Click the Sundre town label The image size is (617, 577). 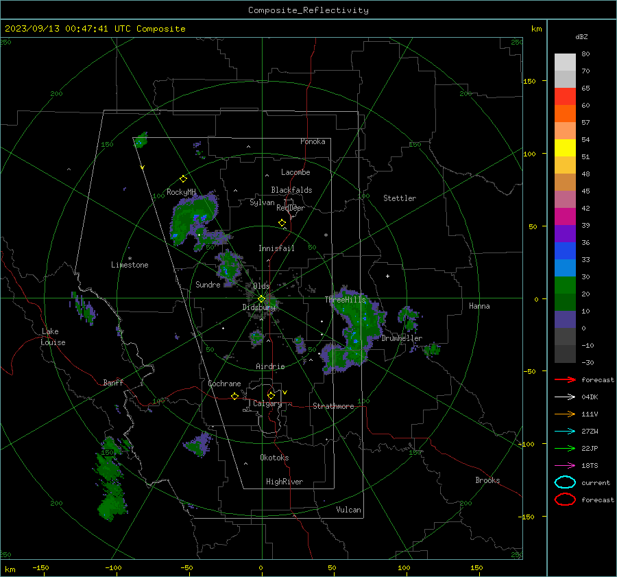(x=208, y=284)
